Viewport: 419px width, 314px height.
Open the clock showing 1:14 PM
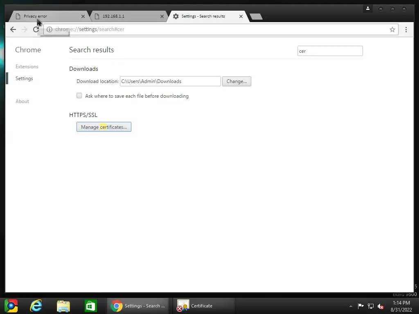click(x=401, y=306)
